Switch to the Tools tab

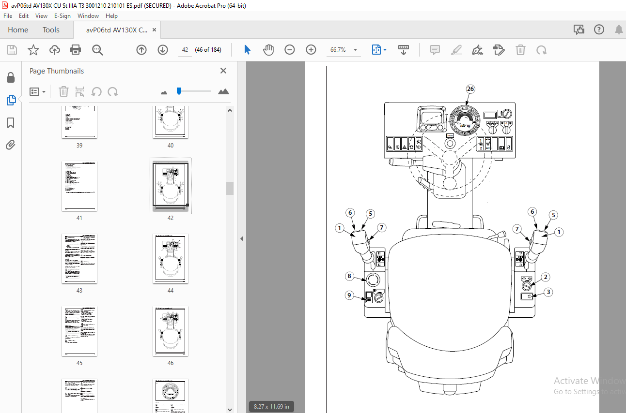[x=51, y=30]
